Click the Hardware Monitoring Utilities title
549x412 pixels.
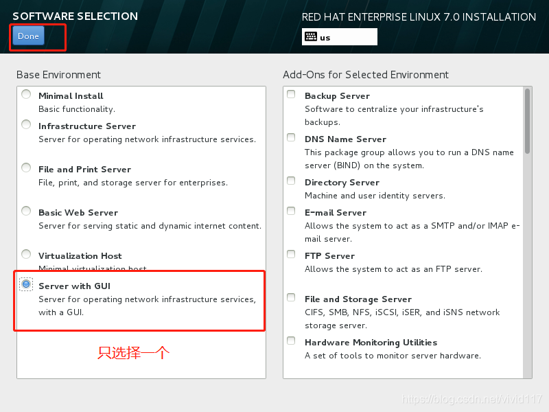pos(371,342)
